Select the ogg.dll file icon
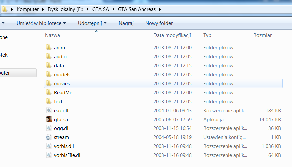The width and height of the screenshot is (292, 167). (49, 128)
